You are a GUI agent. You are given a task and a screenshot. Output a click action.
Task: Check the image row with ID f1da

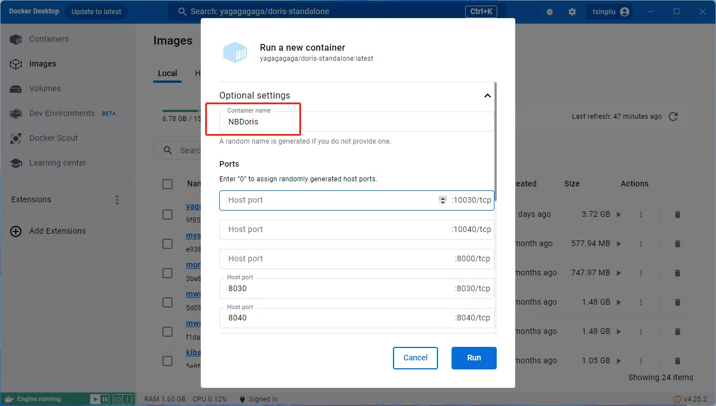(167, 332)
